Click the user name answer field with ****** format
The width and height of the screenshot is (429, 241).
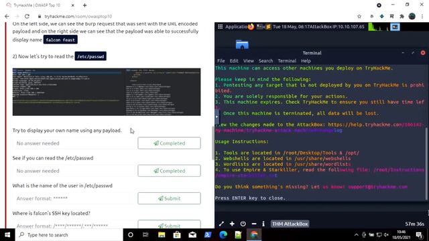(x=73, y=198)
